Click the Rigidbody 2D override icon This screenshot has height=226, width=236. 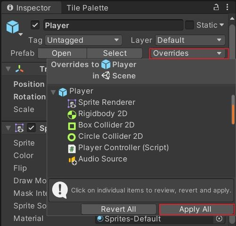point(72,115)
